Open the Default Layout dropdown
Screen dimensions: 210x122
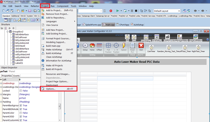pos(179,11)
